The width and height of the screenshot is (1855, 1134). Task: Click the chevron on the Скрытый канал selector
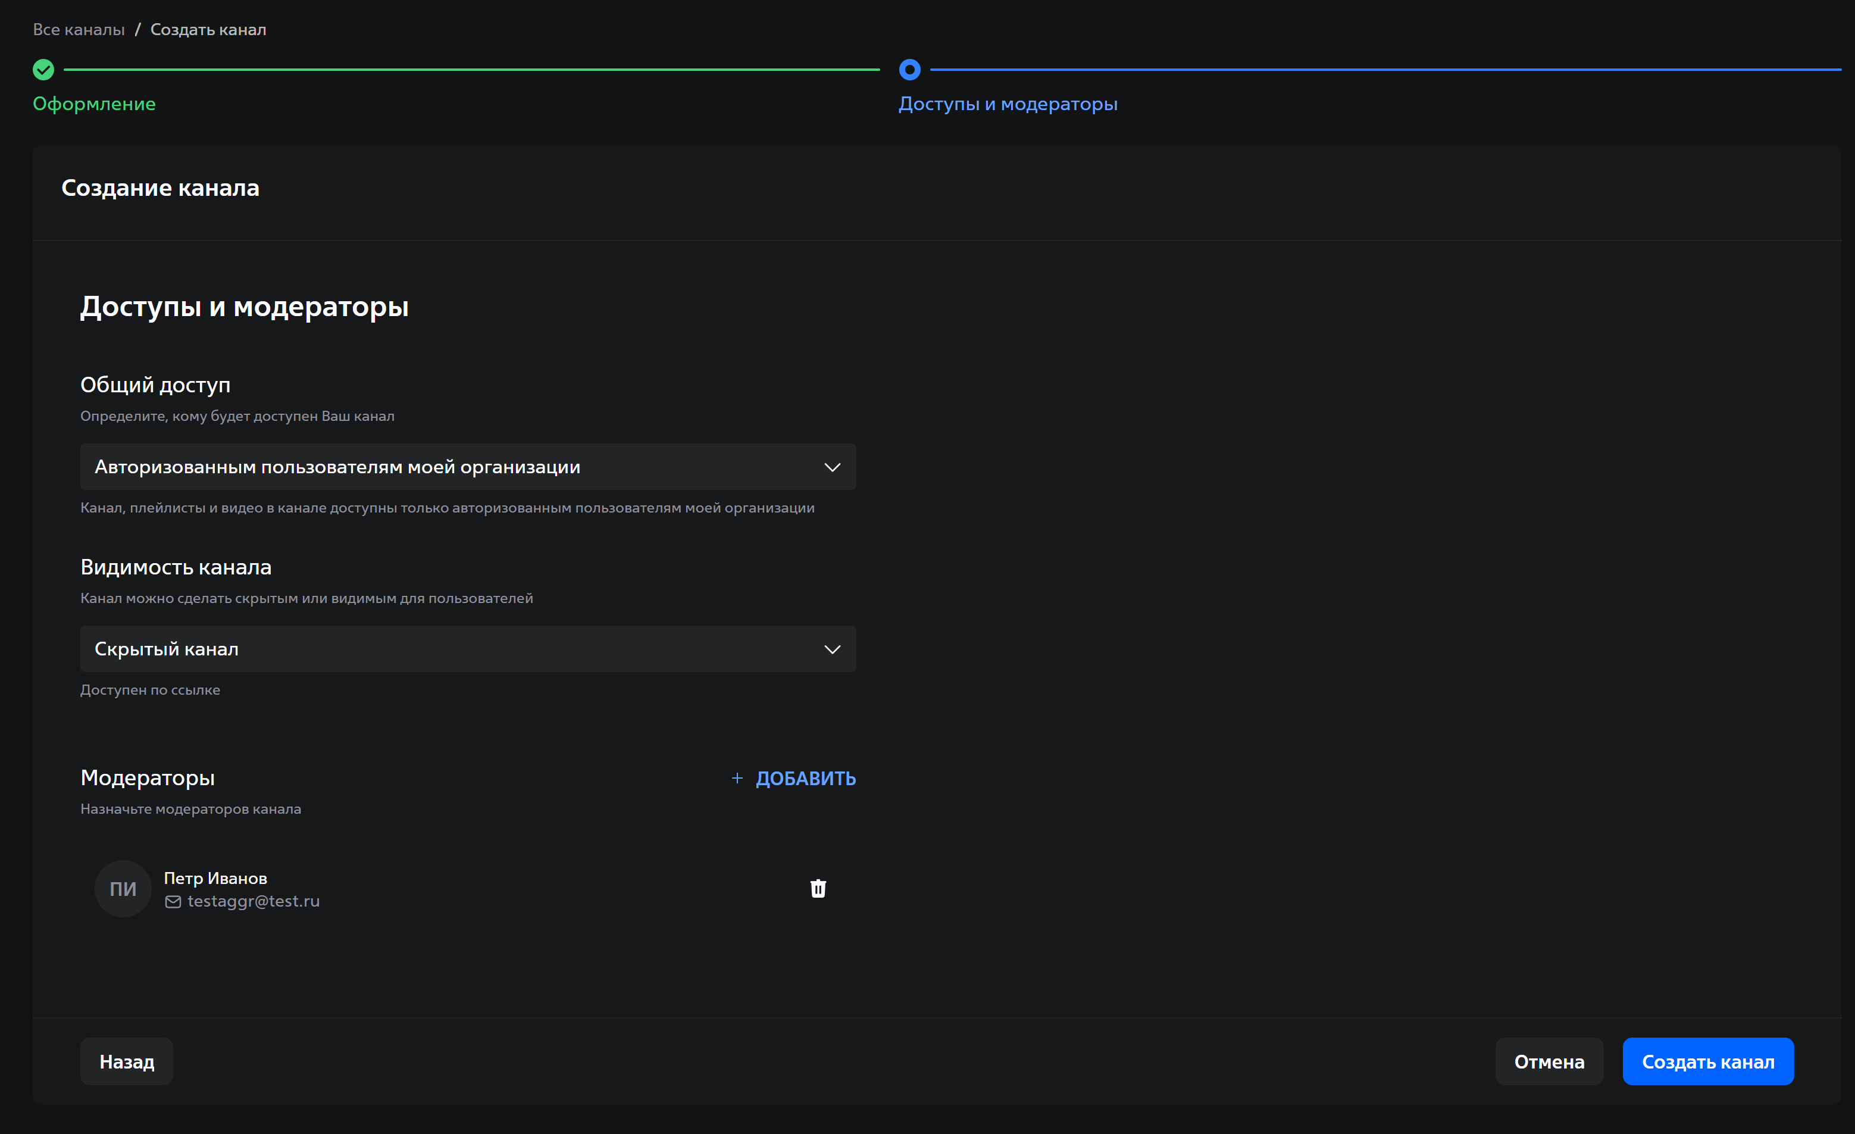833,648
